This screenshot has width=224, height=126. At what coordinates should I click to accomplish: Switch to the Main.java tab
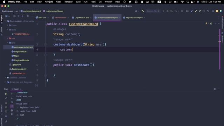[42, 17]
